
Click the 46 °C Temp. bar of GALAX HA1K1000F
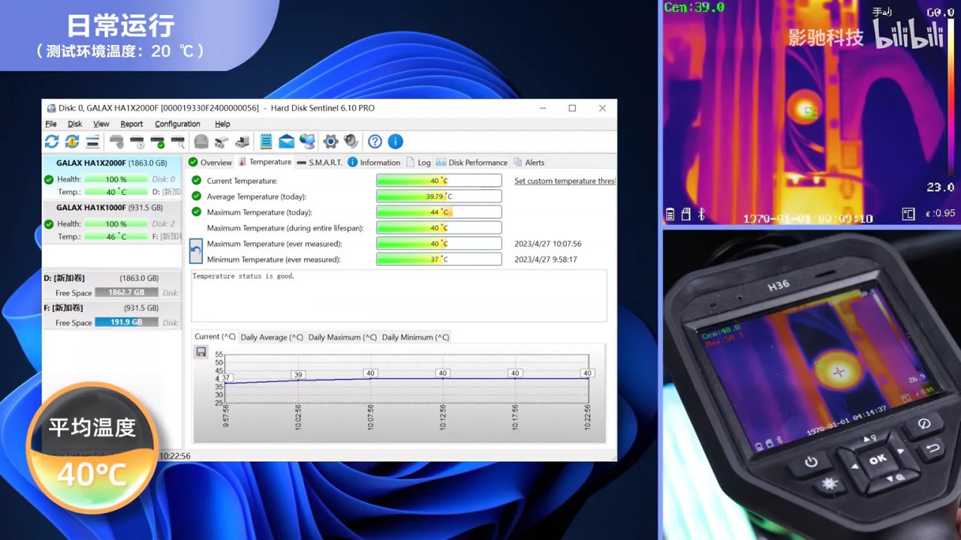116,236
